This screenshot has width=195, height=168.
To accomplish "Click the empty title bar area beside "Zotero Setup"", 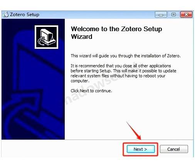I will [x=96, y=15].
